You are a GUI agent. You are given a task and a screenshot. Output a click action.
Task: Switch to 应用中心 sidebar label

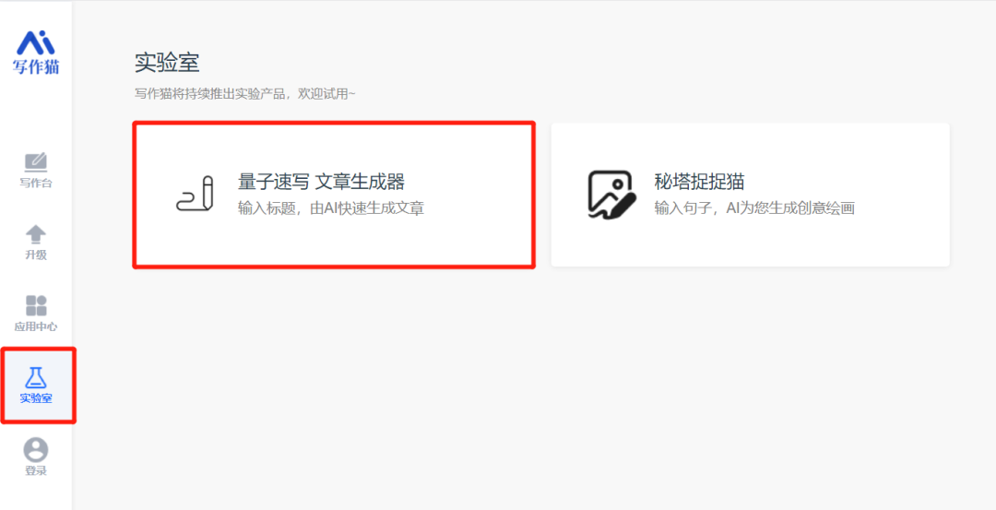(36, 327)
